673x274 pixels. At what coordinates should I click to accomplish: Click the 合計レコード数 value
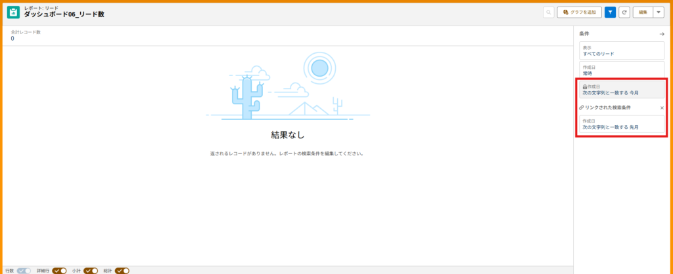pos(12,39)
